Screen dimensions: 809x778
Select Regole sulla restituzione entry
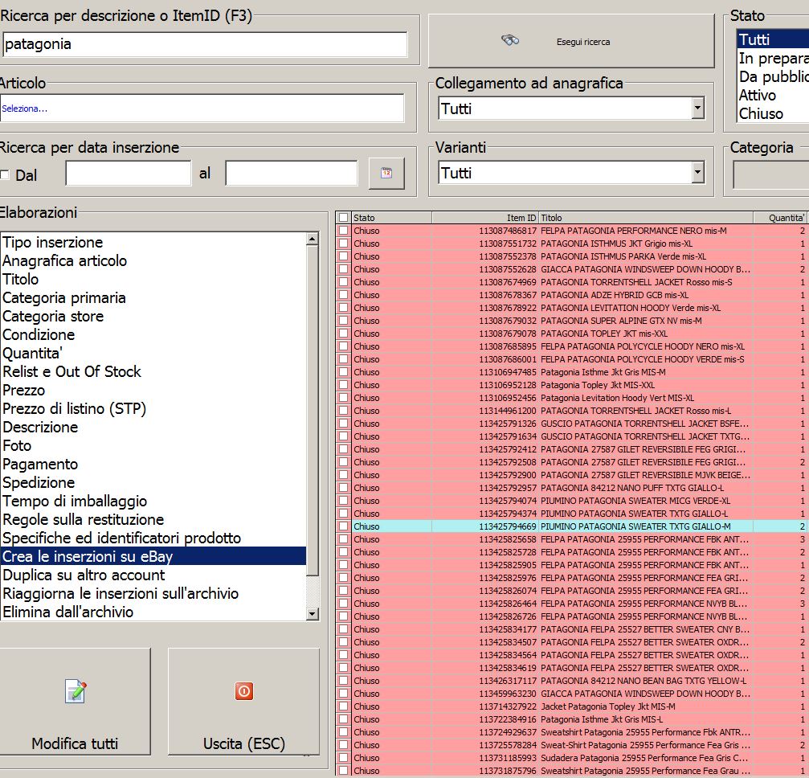(x=153, y=520)
